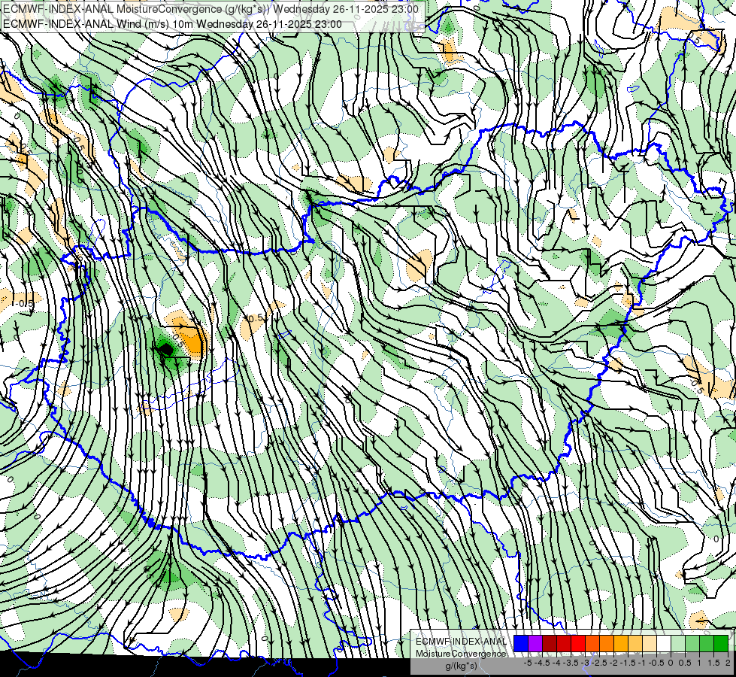Click the 'g/(kg*s)' unit label in legend
Image resolution: width=736 pixels, height=677 pixels.
coord(462,666)
